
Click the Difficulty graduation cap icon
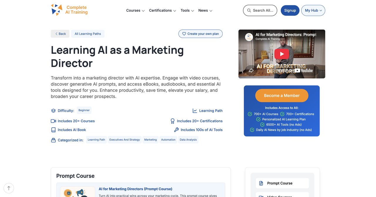(x=53, y=111)
